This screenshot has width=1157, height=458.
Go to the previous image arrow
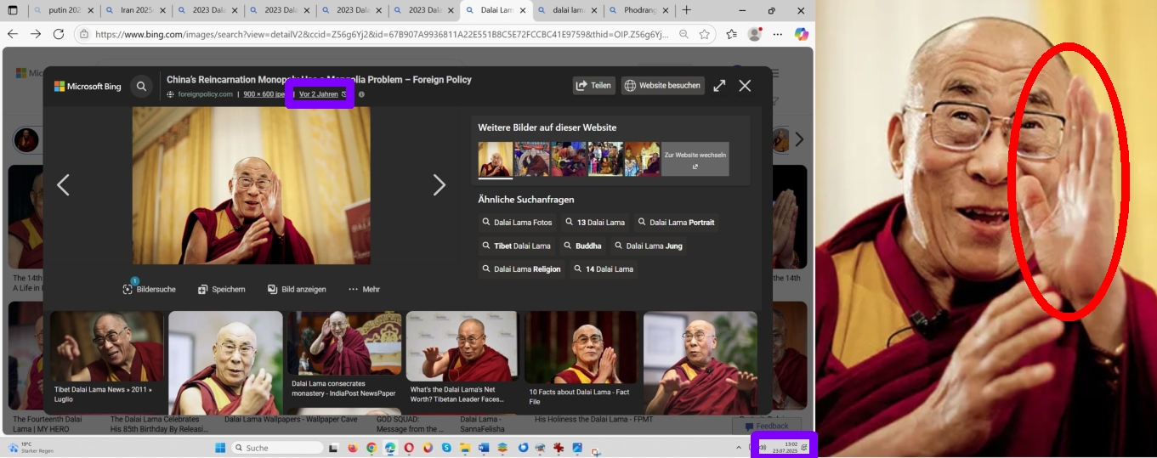(x=63, y=185)
